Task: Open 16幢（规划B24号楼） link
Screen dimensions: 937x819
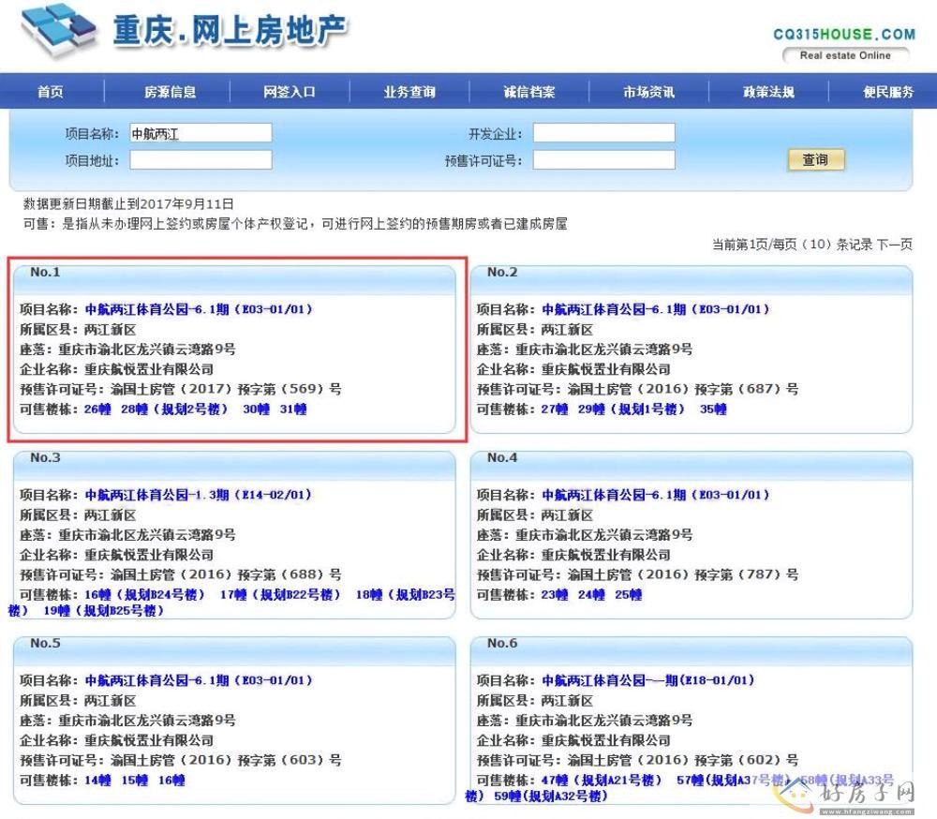Action: (x=144, y=594)
